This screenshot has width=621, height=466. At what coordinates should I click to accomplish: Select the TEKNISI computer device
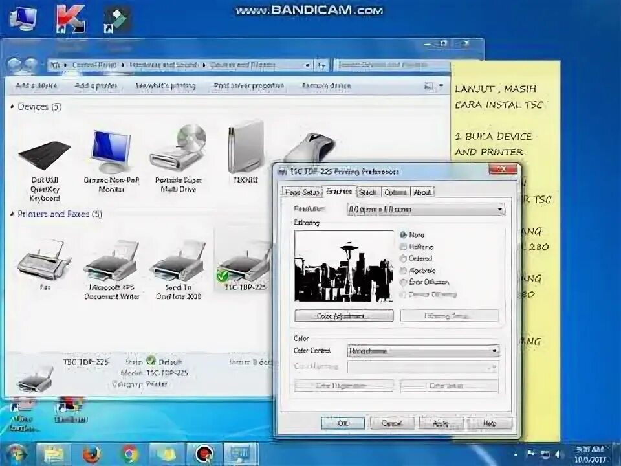click(246, 152)
